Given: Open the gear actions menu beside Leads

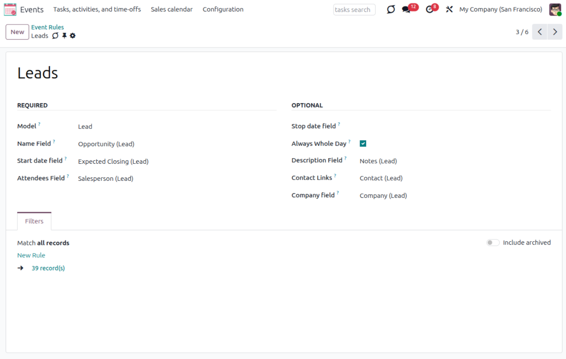Looking at the screenshot, I should tap(73, 36).
